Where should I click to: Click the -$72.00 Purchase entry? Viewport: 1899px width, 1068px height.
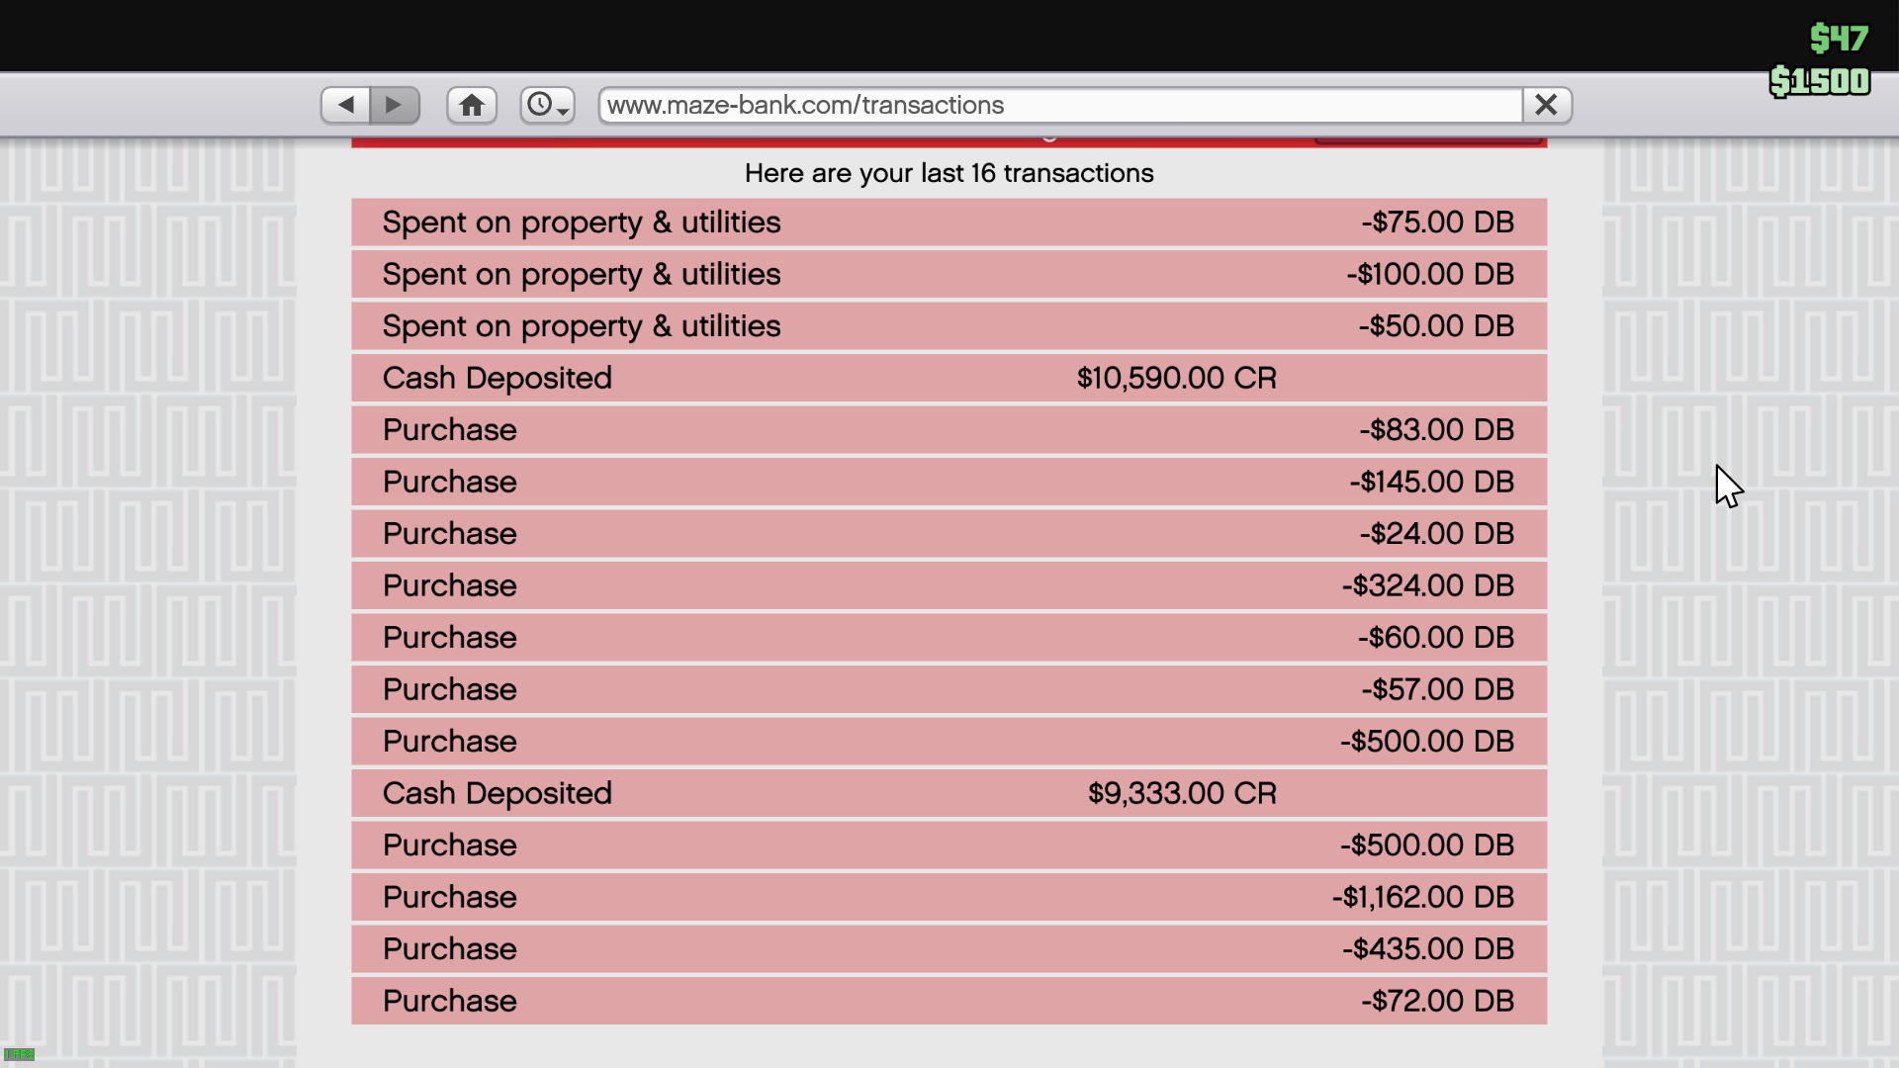[x=949, y=1001]
